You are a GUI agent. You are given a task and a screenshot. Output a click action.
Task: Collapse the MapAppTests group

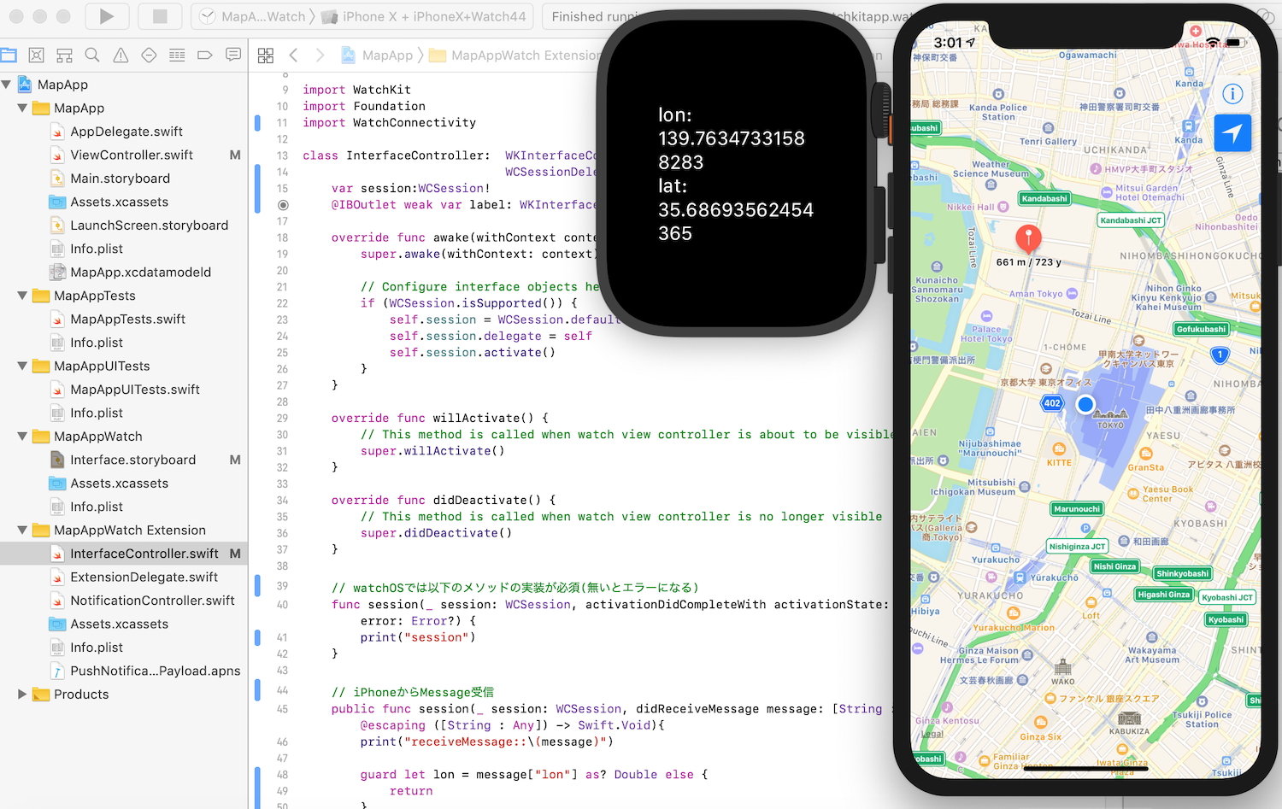click(22, 296)
